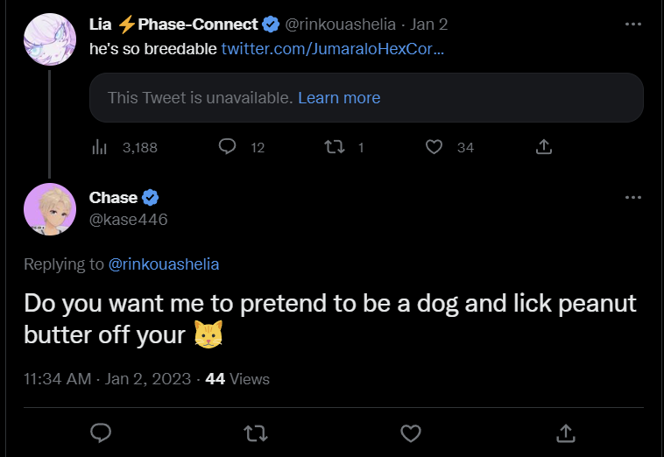
Task: Retweet Lia's tweet with 1 retweet
Action: (335, 147)
